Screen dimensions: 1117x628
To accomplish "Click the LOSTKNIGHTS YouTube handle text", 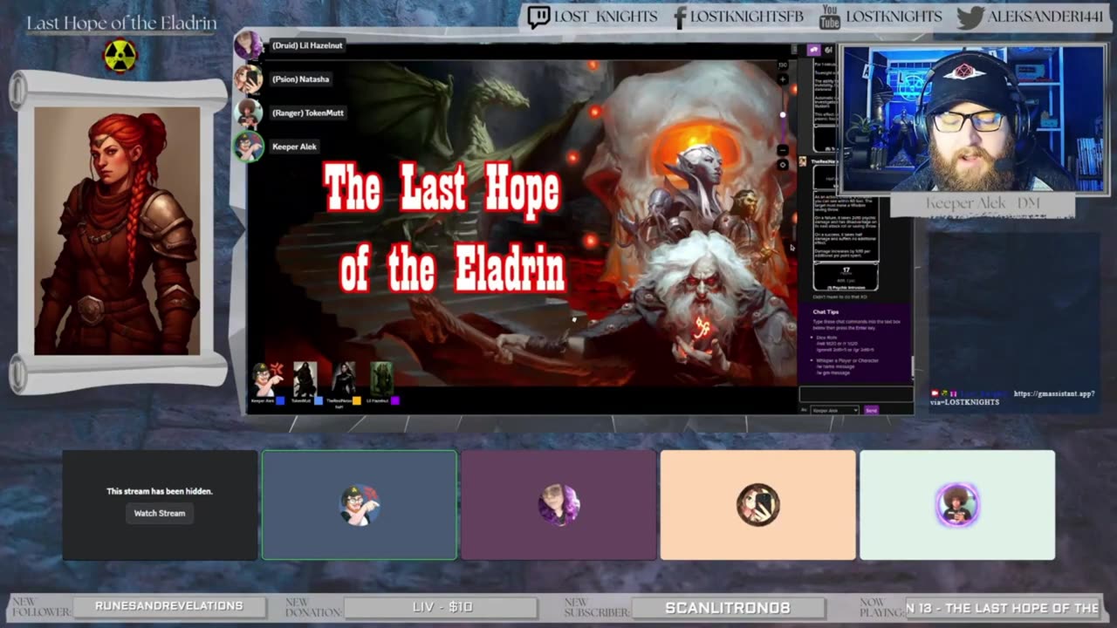I will pyautogui.click(x=894, y=17).
